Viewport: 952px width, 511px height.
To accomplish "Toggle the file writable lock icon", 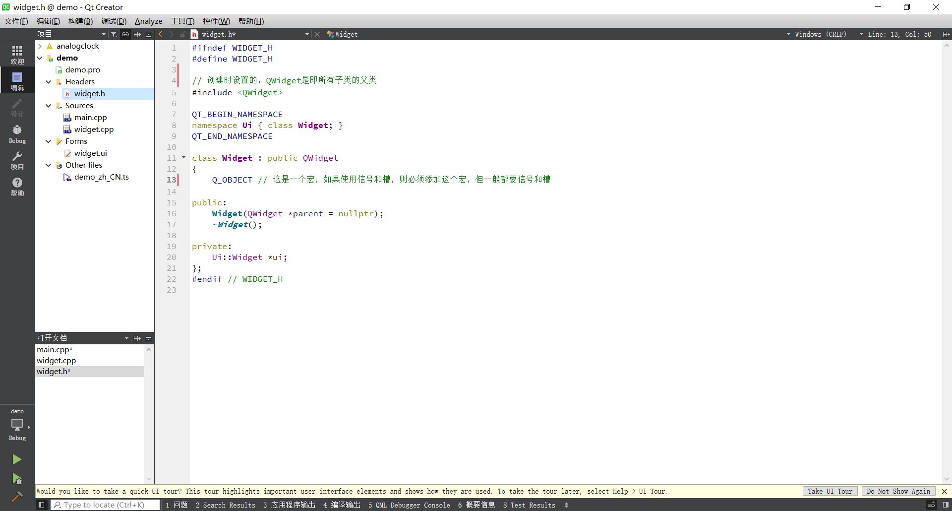I will click(183, 34).
